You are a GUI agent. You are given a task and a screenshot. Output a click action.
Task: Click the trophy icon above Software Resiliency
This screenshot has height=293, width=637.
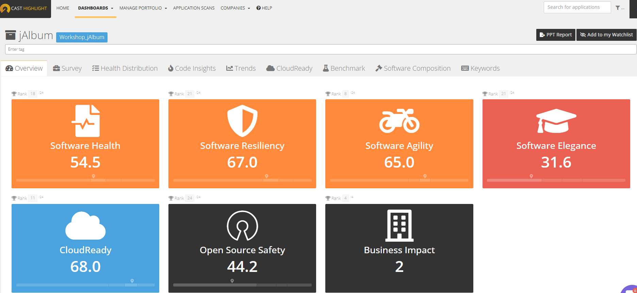point(171,94)
